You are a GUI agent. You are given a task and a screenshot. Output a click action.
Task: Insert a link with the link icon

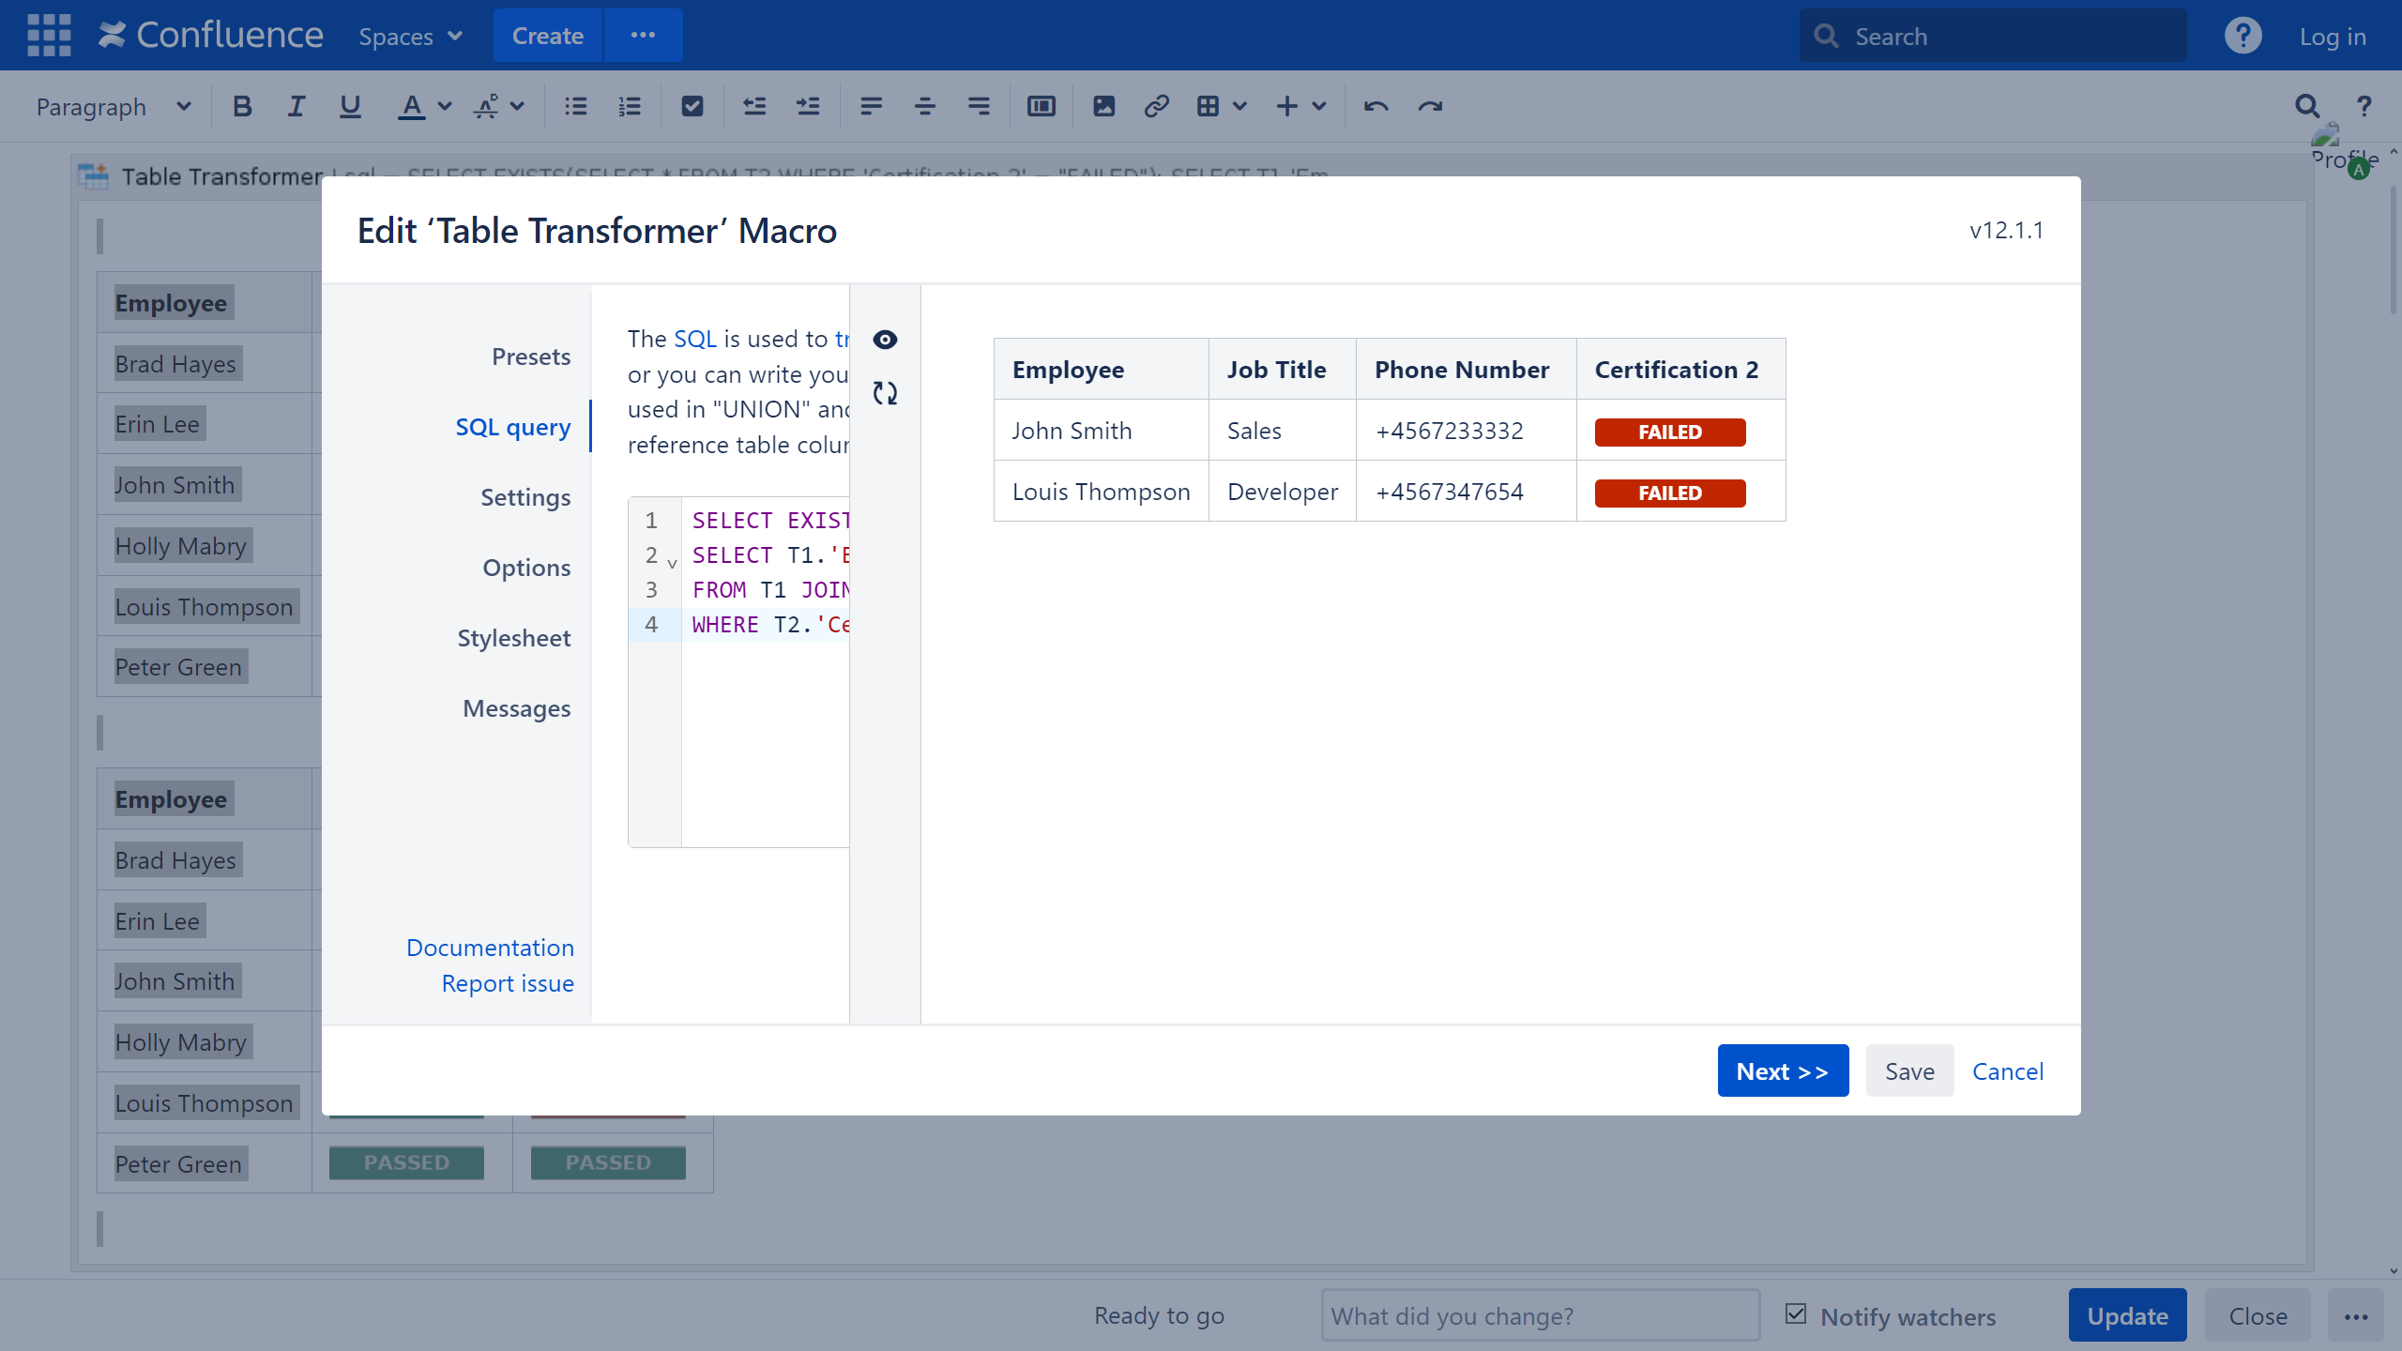[x=1156, y=107]
